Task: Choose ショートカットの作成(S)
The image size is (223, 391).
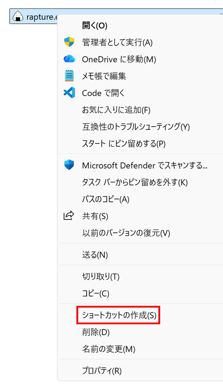Action: click(x=118, y=316)
